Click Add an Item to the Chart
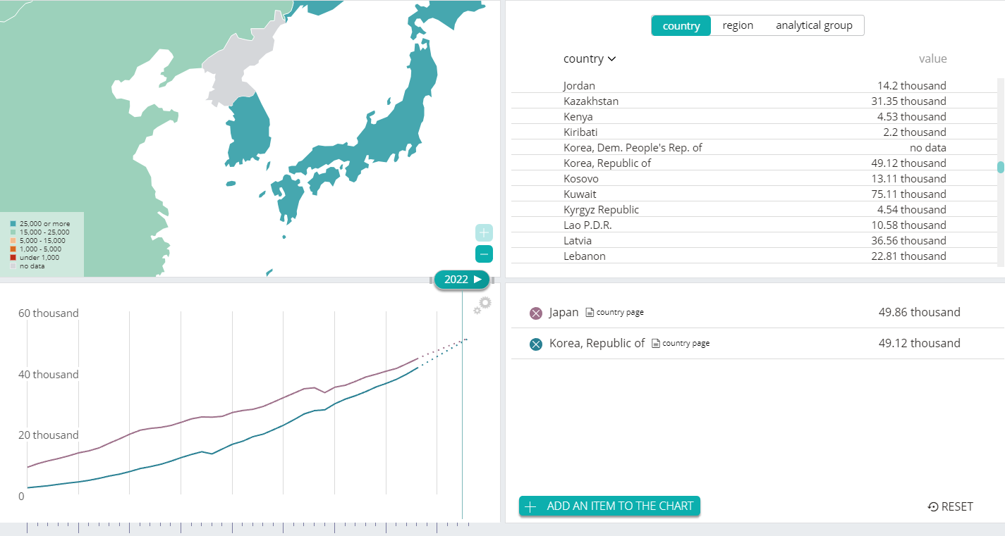This screenshot has height=536, width=1005. pos(609,506)
